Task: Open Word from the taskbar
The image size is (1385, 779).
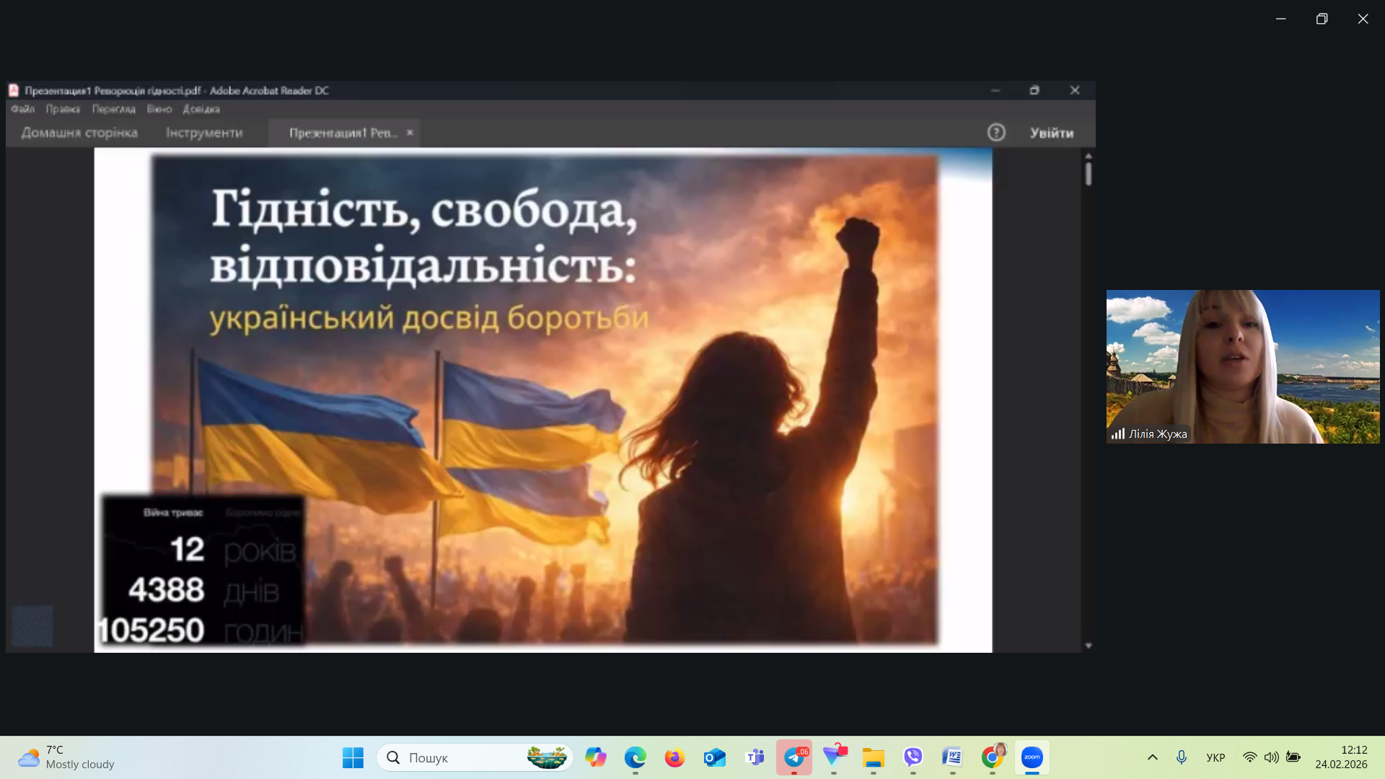Action: (952, 757)
